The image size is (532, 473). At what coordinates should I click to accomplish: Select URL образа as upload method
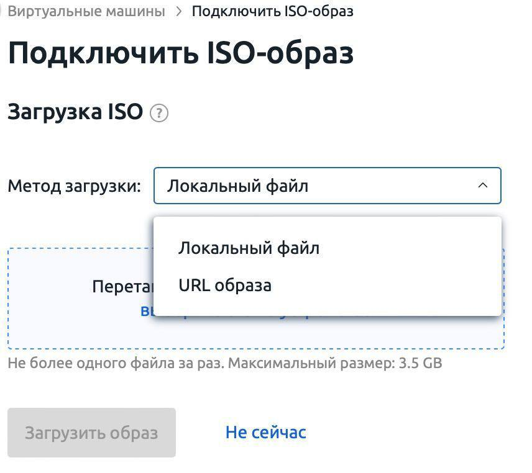click(225, 285)
